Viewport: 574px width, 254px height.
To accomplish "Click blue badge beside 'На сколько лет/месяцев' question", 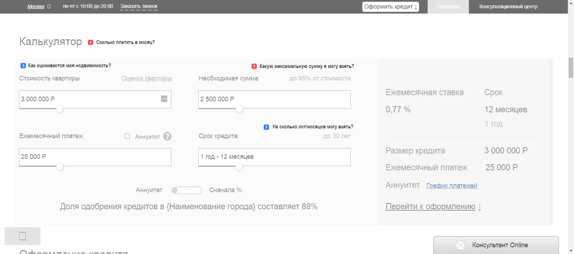I will pos(266,127).
